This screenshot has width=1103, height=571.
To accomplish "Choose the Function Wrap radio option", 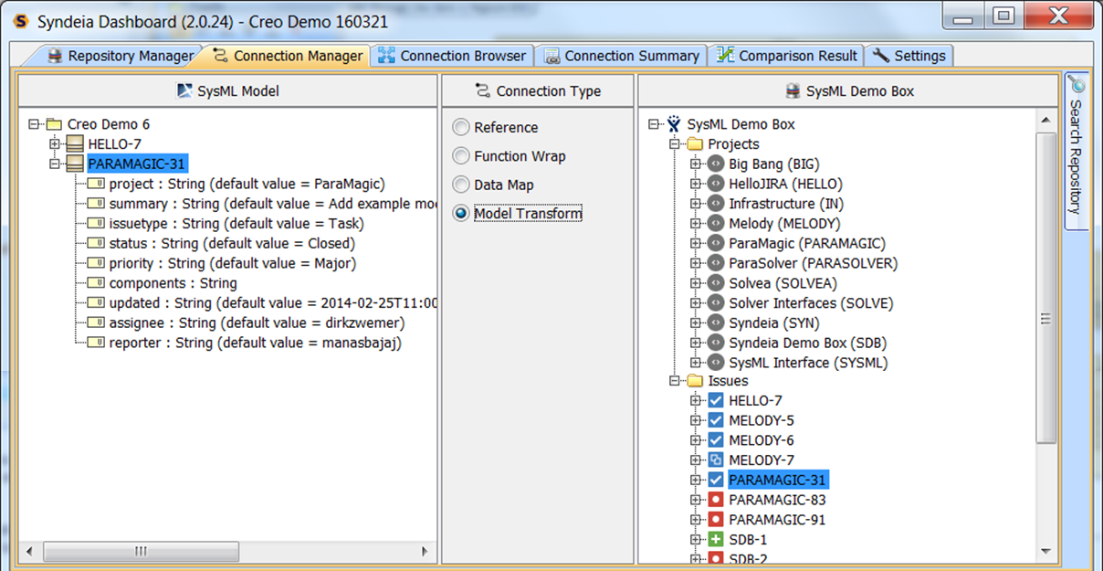I will tap(461, 156).
